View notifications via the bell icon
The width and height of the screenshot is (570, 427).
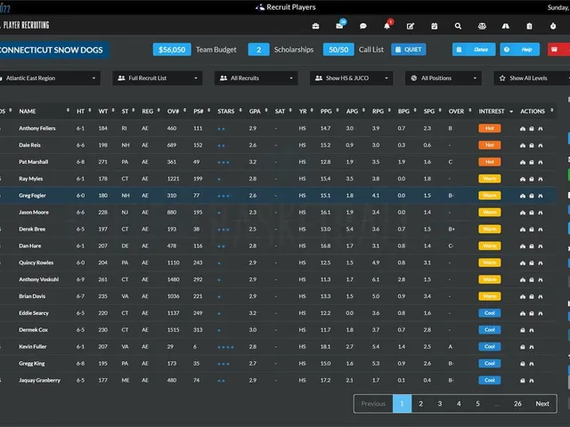(387, 26)
